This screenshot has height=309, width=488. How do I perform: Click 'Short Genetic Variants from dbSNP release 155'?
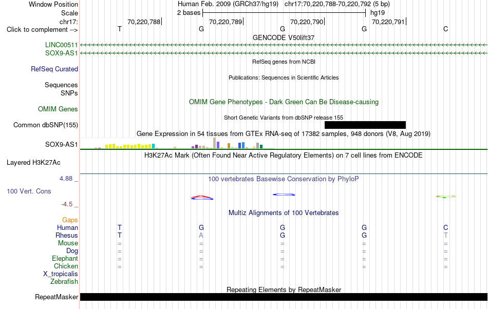point(284,118)
